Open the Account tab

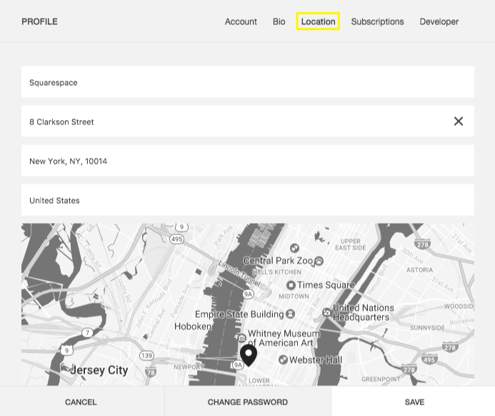(241, 21)
